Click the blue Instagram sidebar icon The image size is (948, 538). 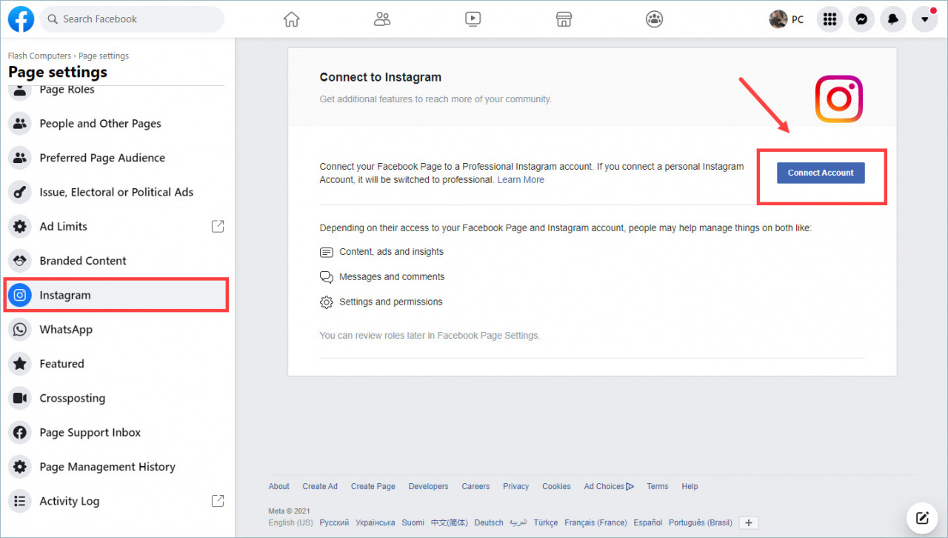tap(20, 295)
